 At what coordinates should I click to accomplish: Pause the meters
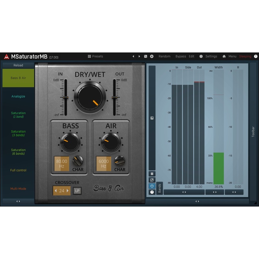(x=152, y=174)
